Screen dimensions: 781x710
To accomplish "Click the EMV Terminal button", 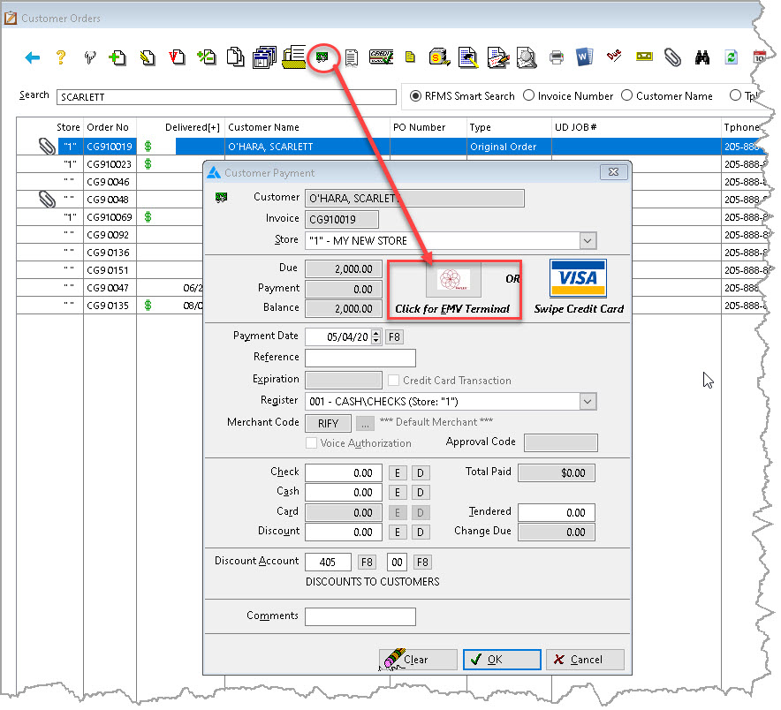I will (x=452, y=281).
